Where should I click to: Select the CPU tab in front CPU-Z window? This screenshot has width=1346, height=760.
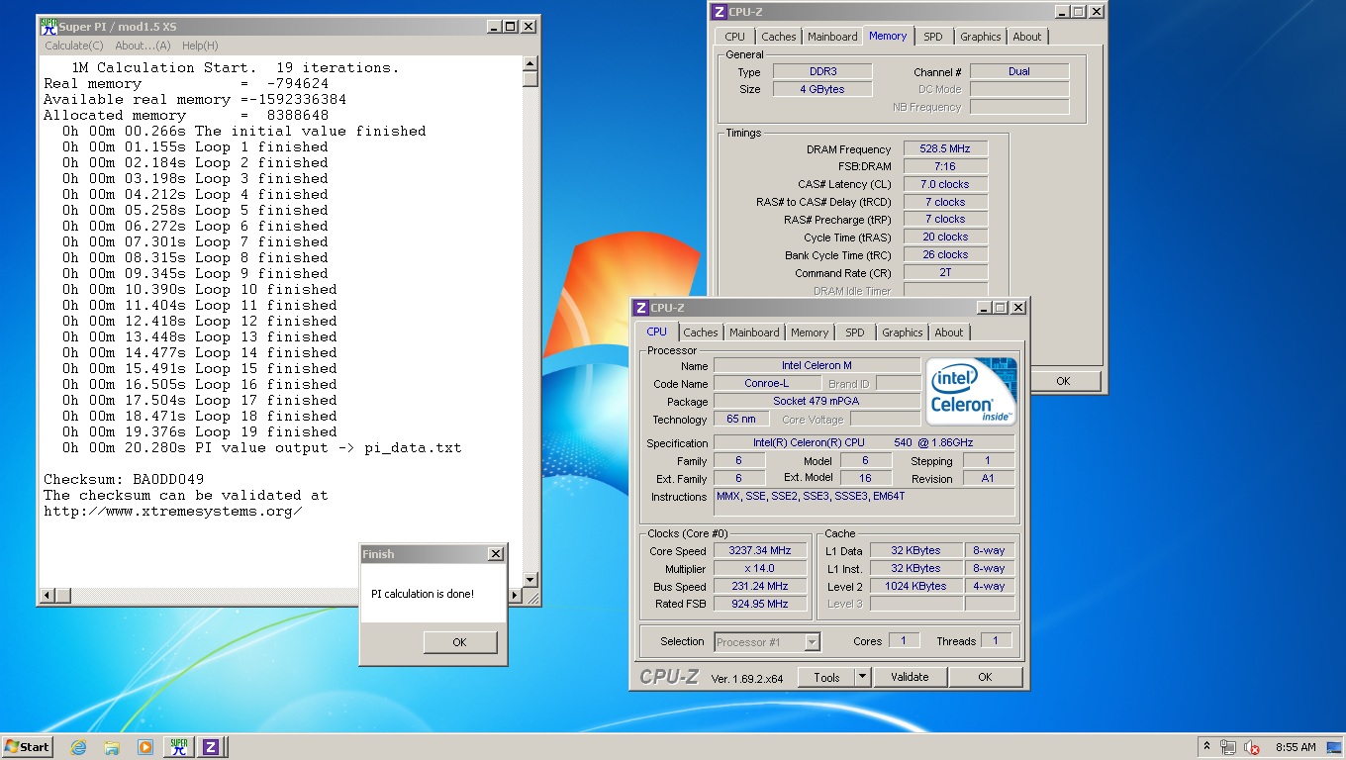pyautogui.click(x=657, y=332)
